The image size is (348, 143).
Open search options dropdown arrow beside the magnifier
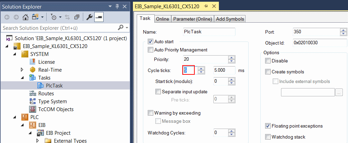(x=127, y=28)
